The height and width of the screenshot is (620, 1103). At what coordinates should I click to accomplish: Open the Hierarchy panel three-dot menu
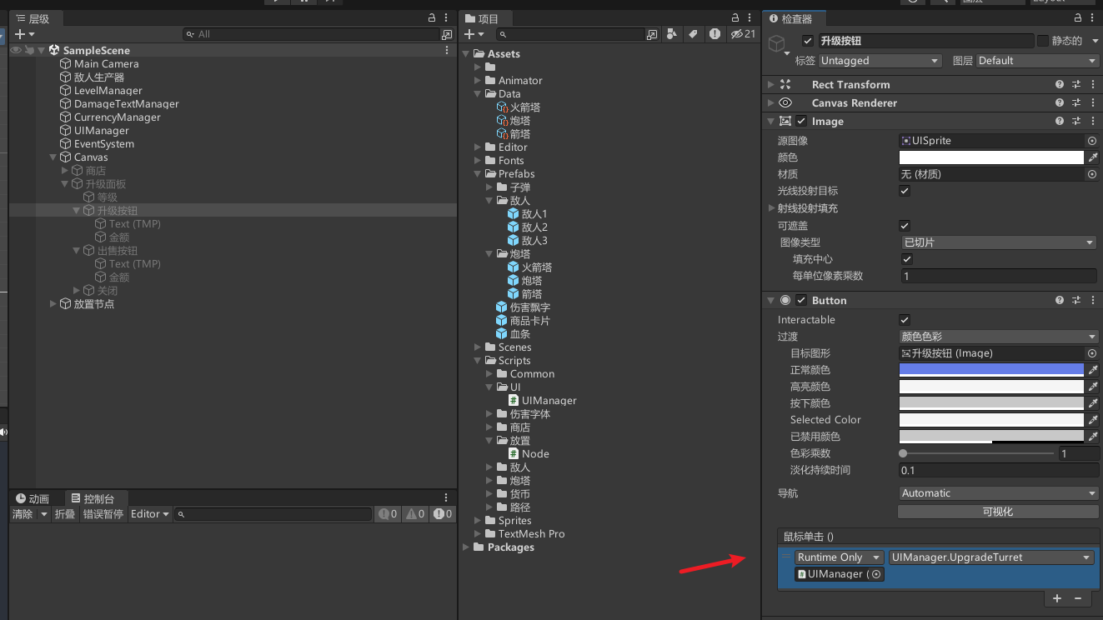(448, 18)
